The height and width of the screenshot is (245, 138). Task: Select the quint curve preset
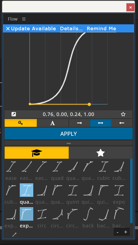click(73, 194)
